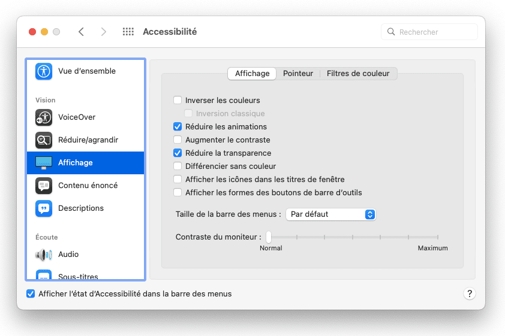Toggle Afficher l'état d'Accessibilité in menu bar

31,294
